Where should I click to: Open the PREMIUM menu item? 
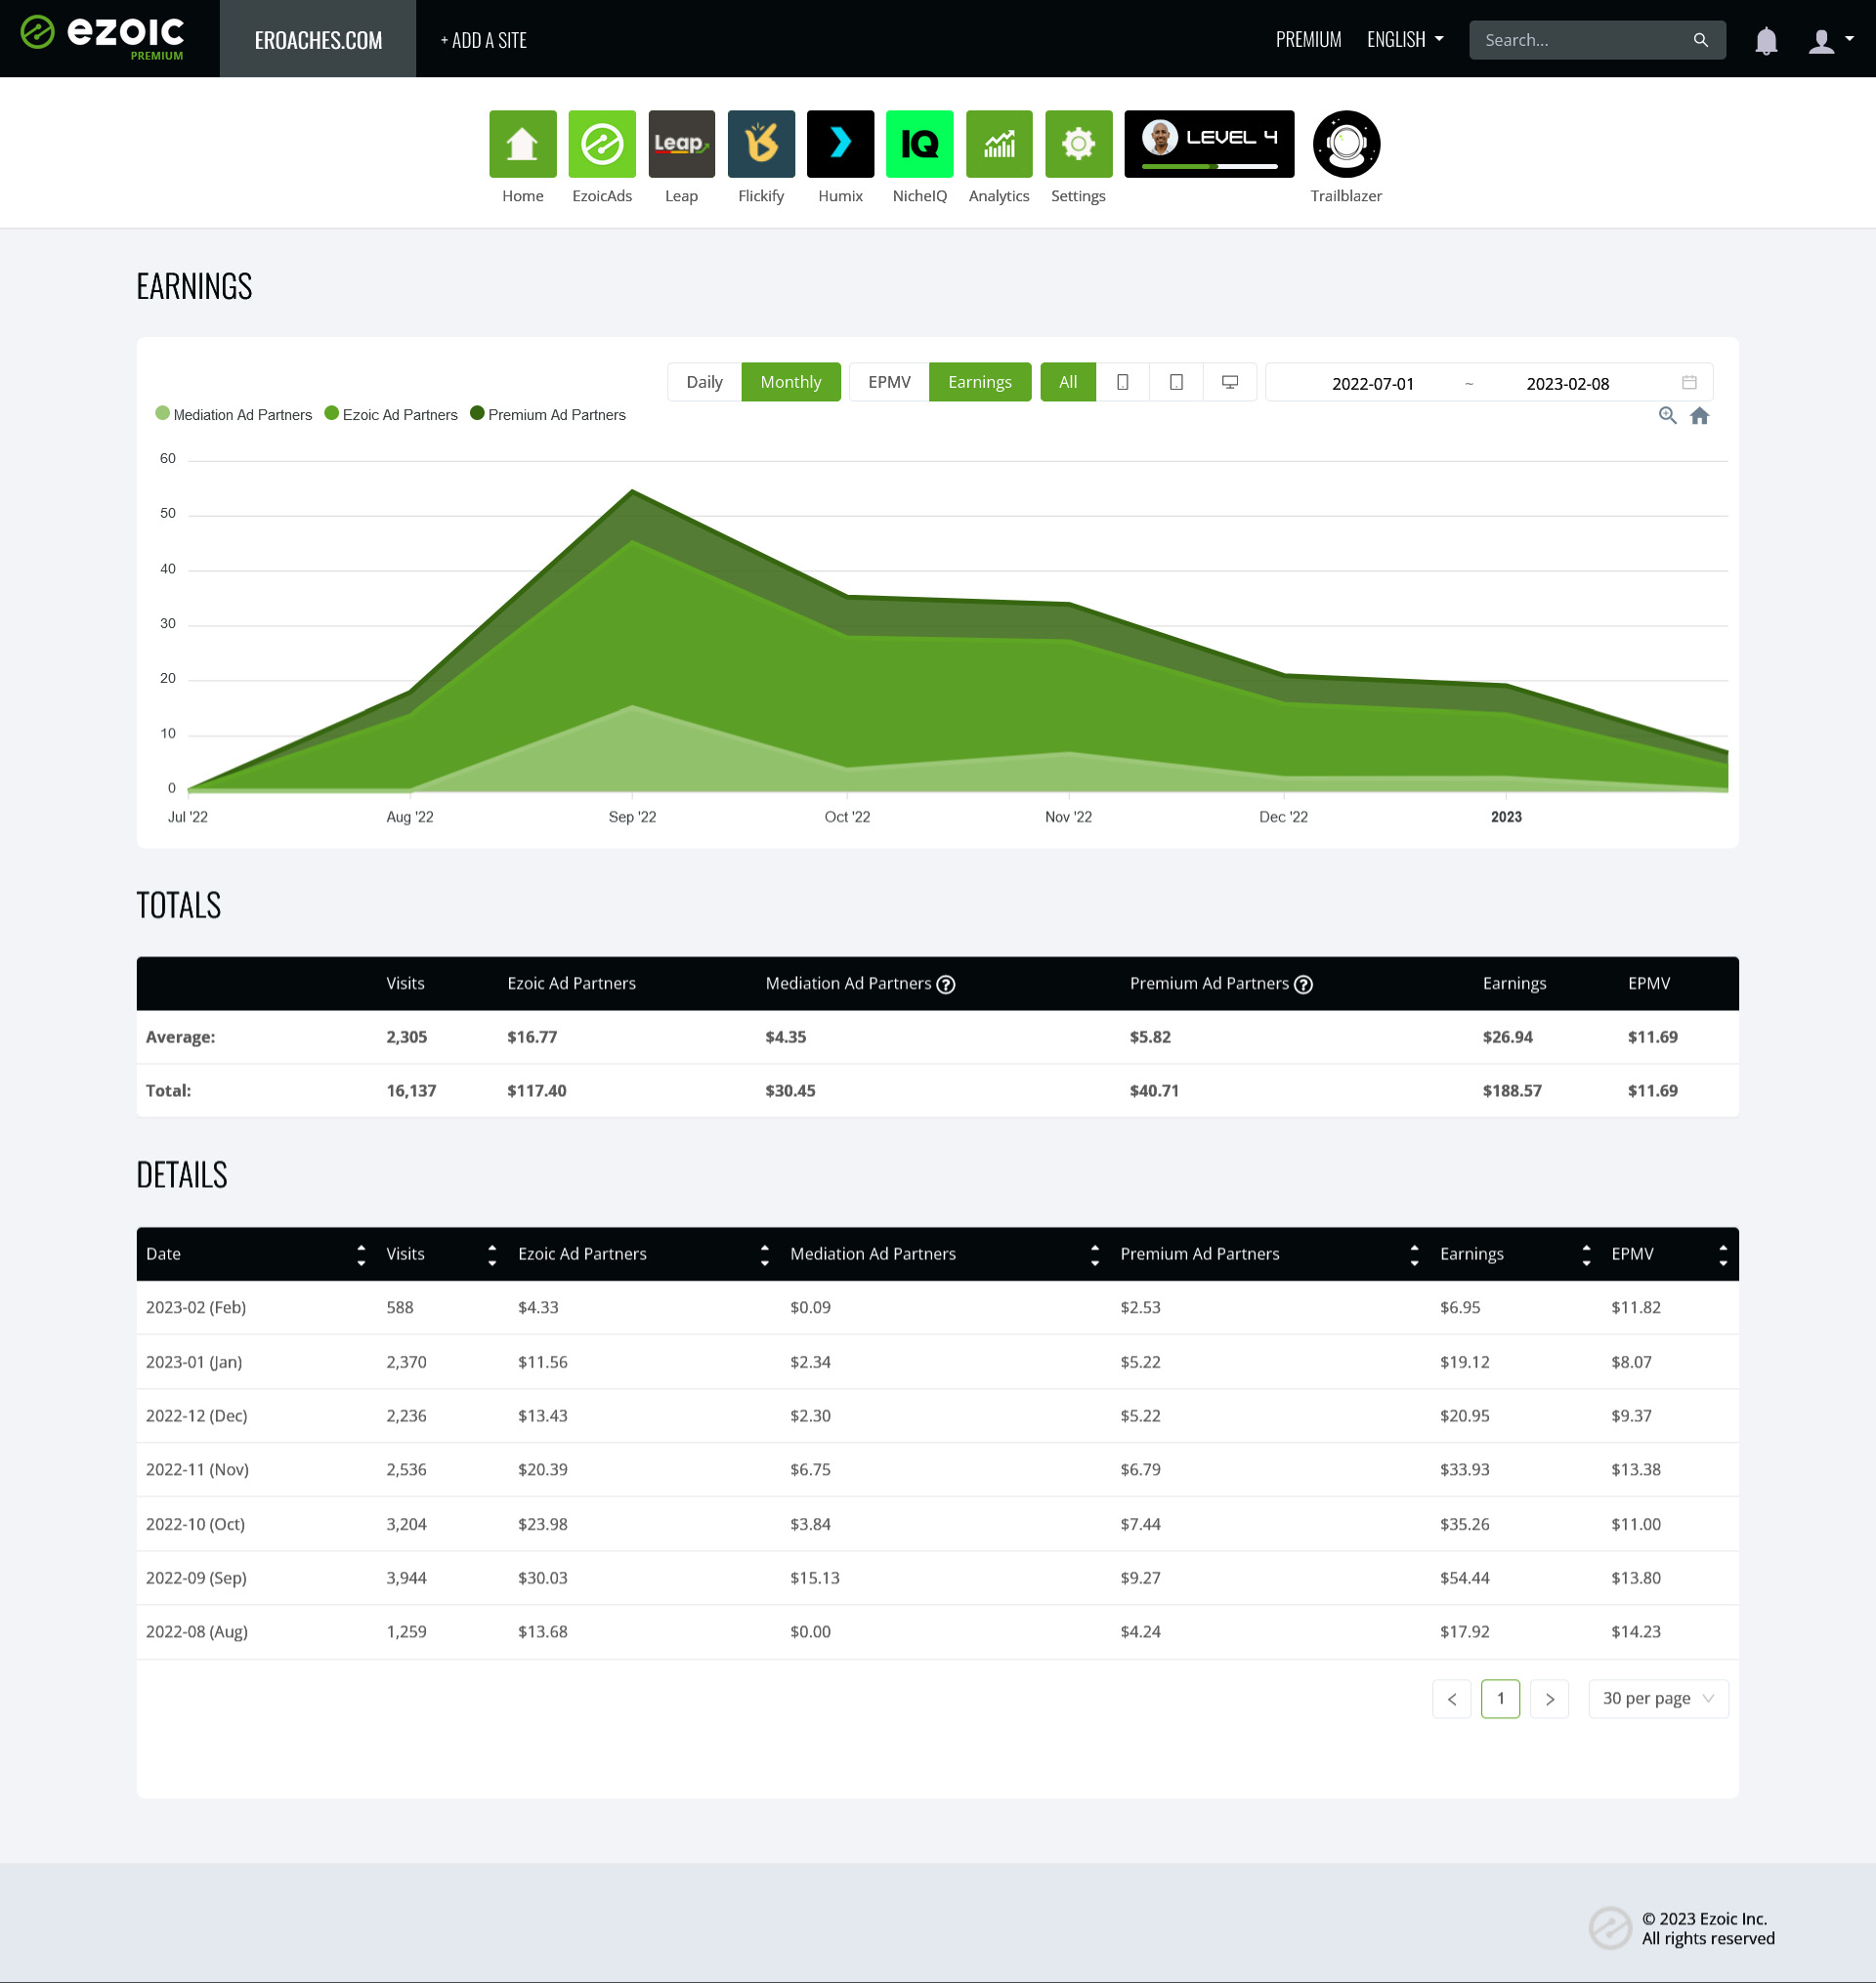click(1308, 40)
